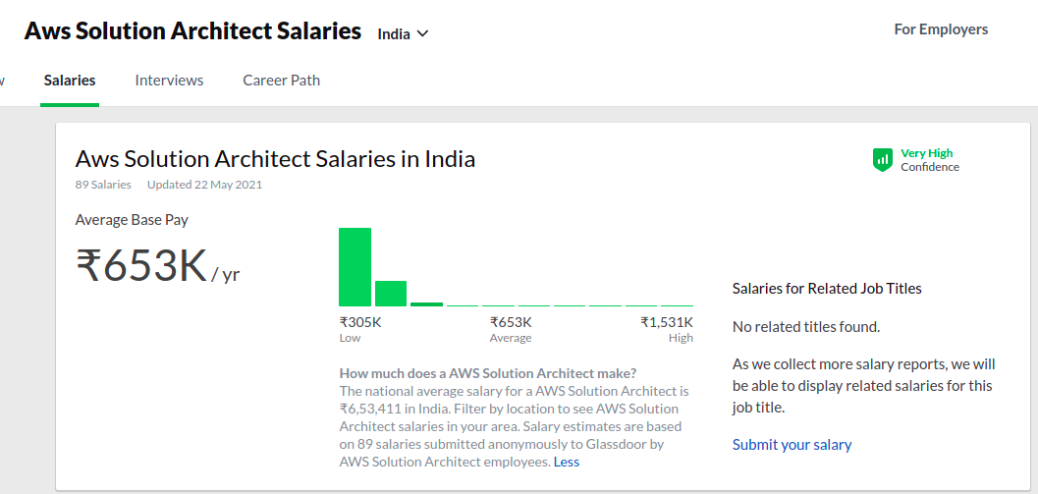Click the ₹305K Low salary label
This screenshot has width=1038, height=494.
click(360, 322)
